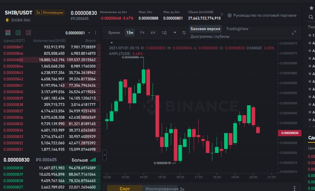Click the 0.00000868 high price label on chart
The image size is (315, 191).
130,57
